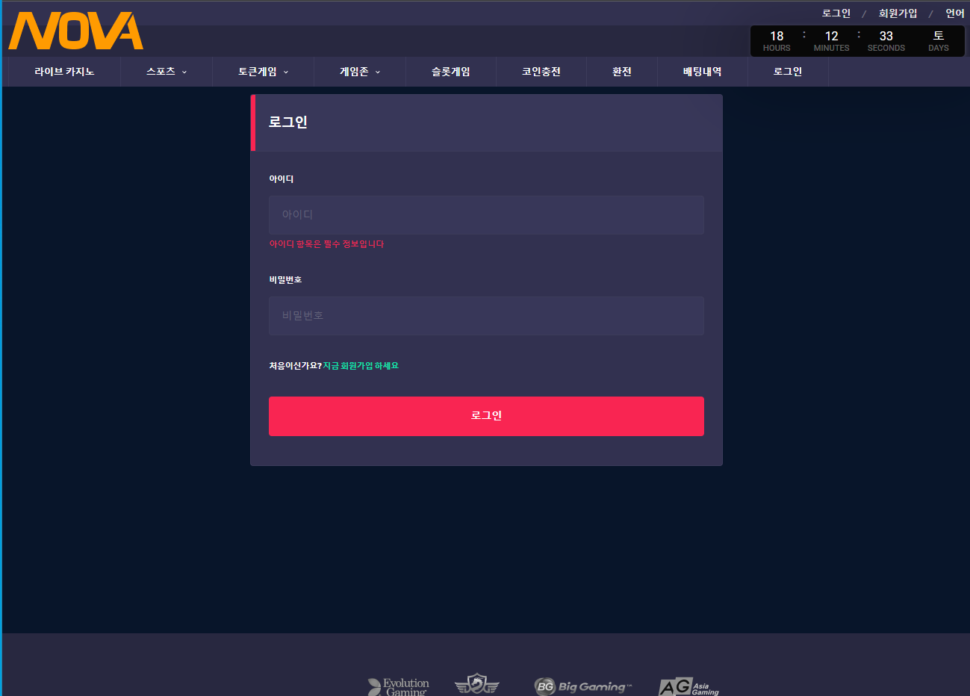
Task: Select 환전 in the navigation bar
Action: (622, 72)
